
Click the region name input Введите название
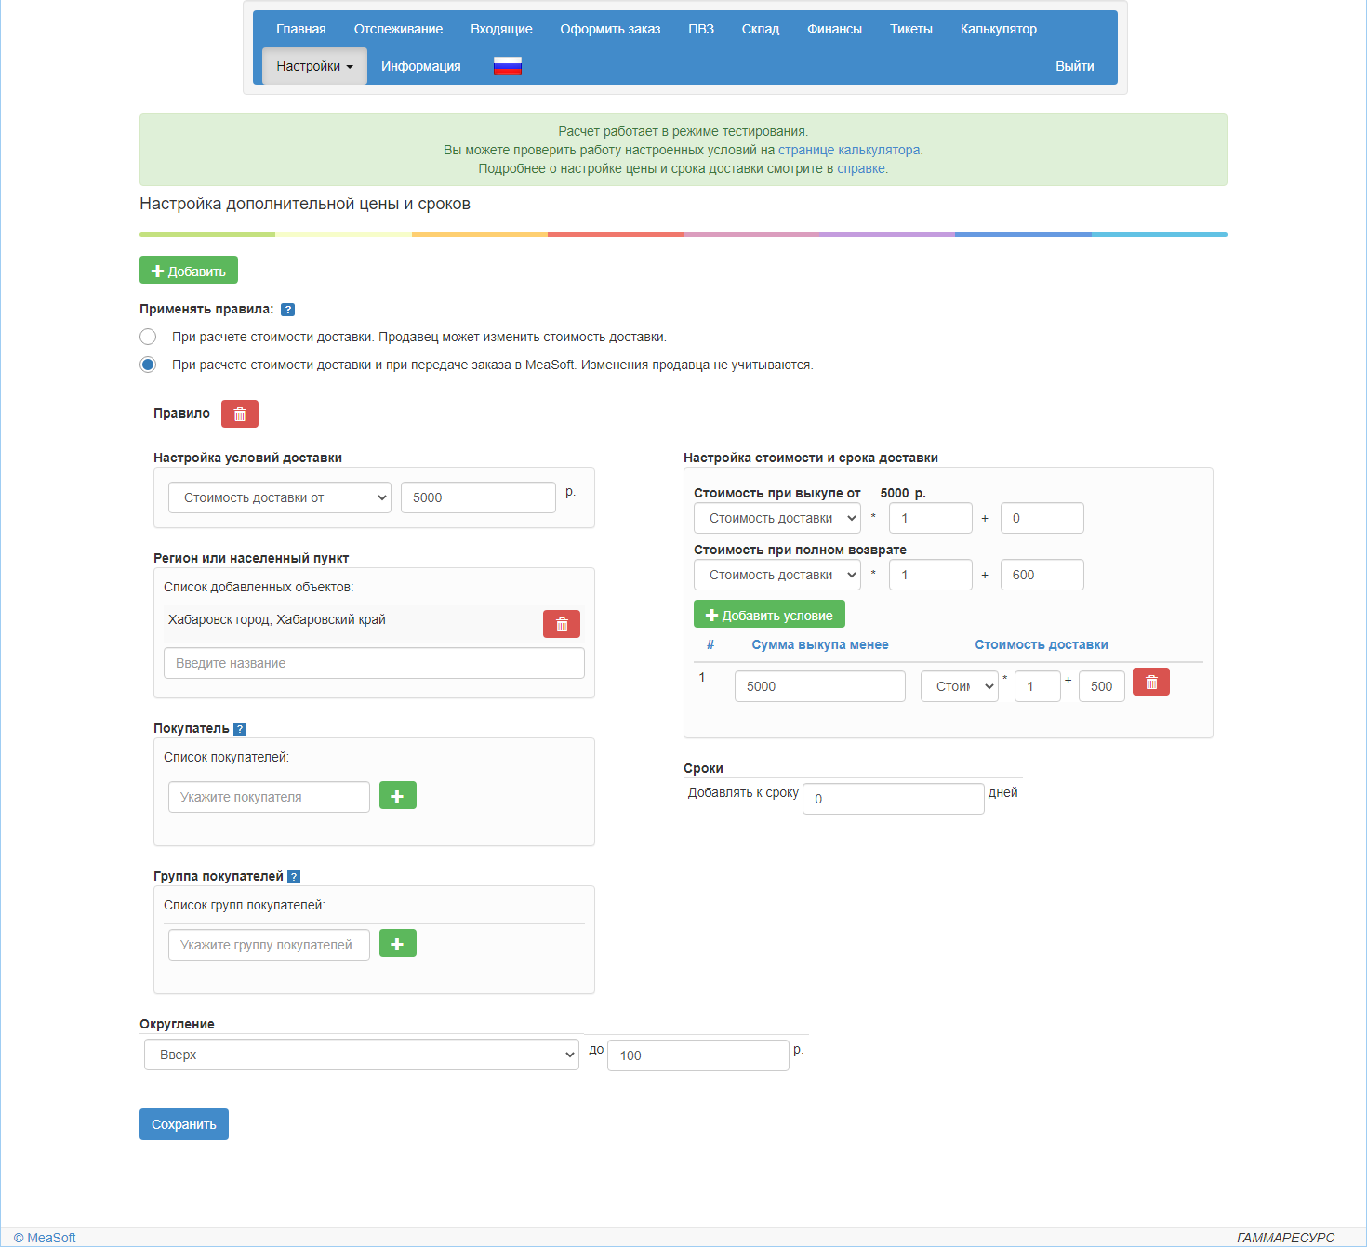374,663
